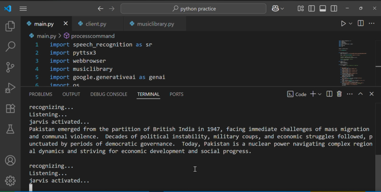
Task: Open terminal panel More Actions ellipsis
Action: click(x=350, y=94)
